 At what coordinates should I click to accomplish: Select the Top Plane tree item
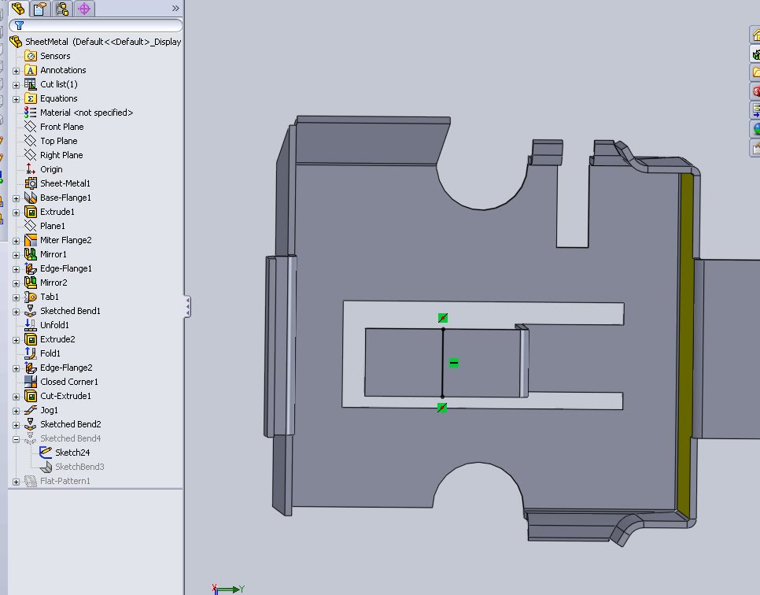click(59, 141)
